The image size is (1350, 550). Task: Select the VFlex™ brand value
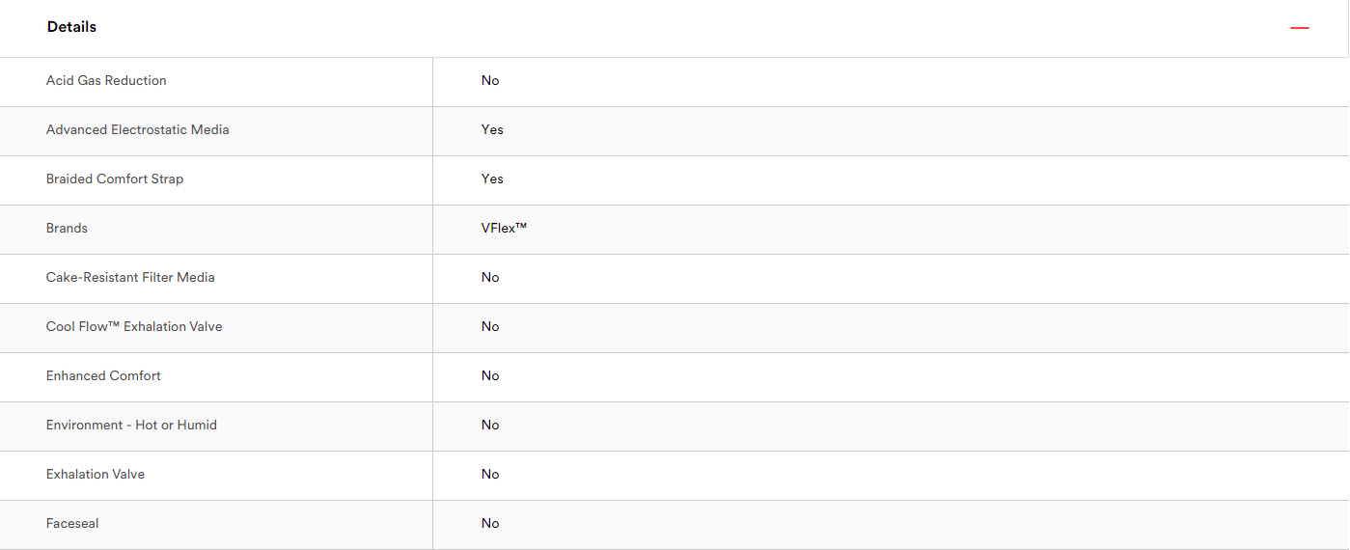point(504,229)
